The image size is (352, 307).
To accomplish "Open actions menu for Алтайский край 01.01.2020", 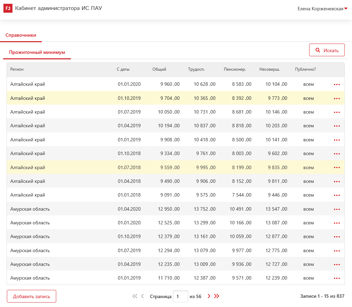I will (x=337, y=84).
